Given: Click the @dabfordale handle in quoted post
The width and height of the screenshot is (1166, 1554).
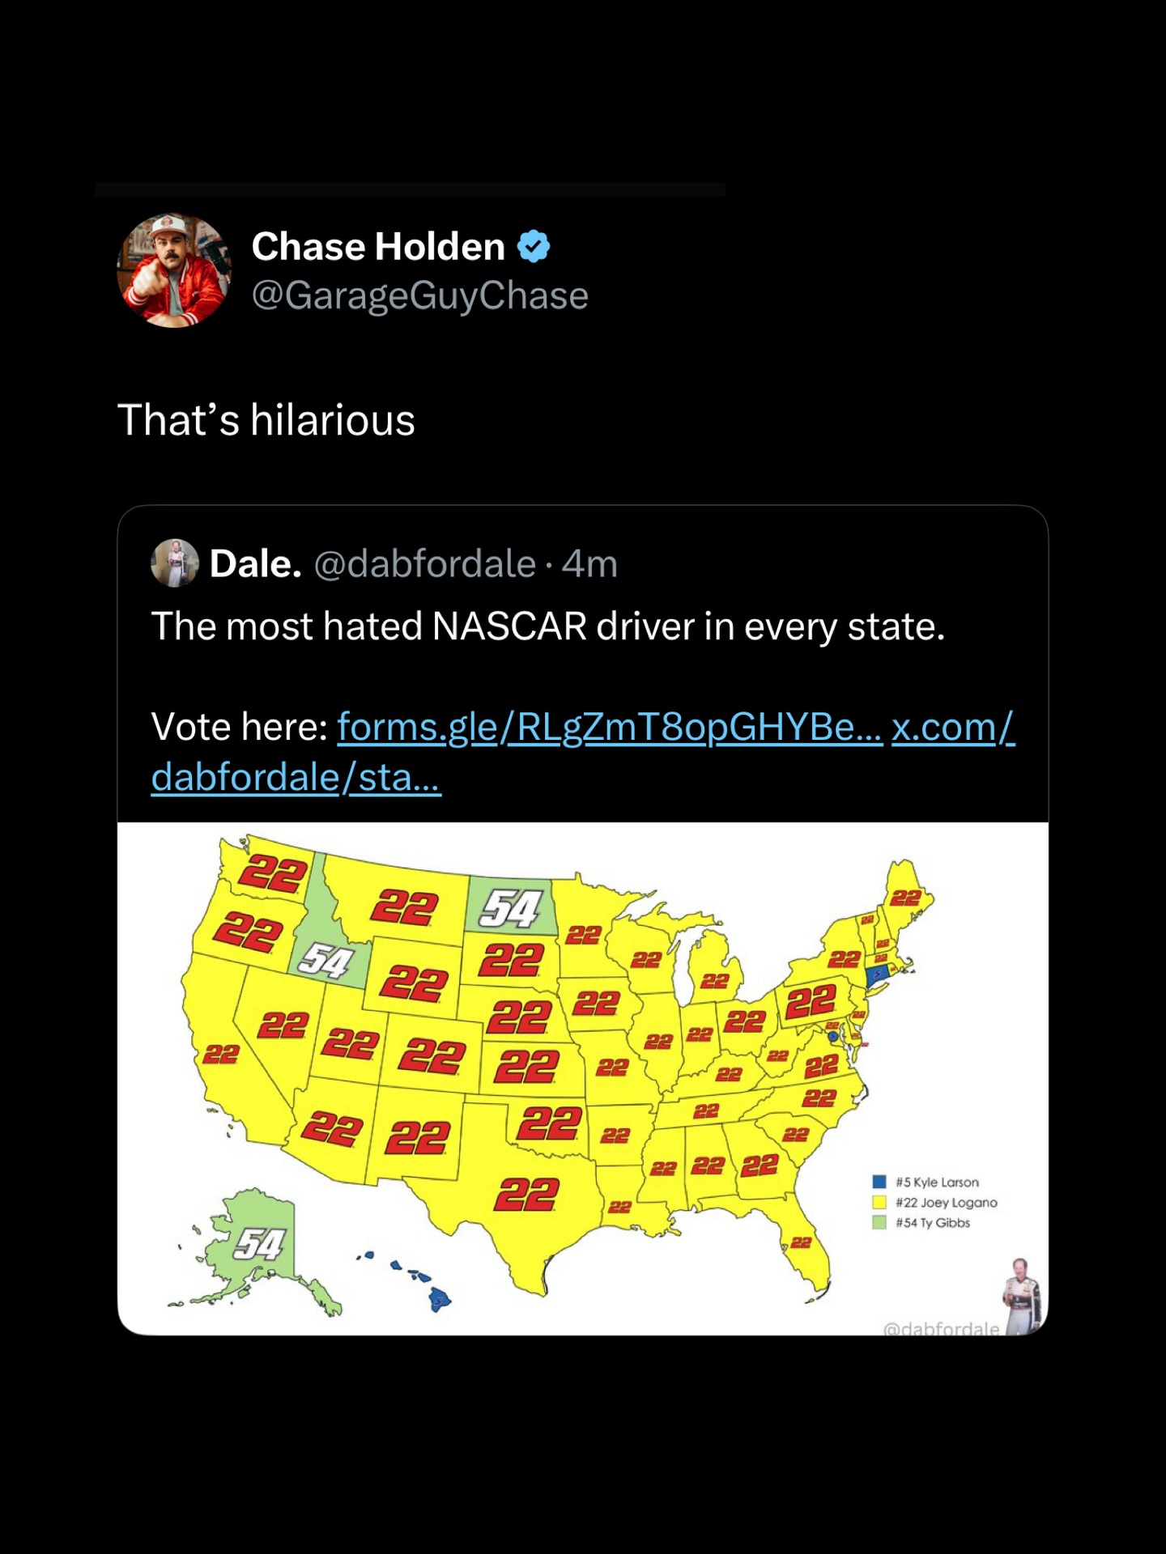Looking at the screenshot, I should click(x=424, y=564).
